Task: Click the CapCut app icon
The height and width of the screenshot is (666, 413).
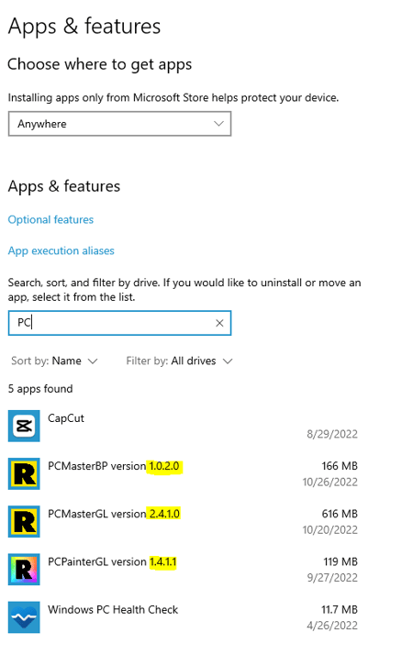Action: click(x=24, y=426)
